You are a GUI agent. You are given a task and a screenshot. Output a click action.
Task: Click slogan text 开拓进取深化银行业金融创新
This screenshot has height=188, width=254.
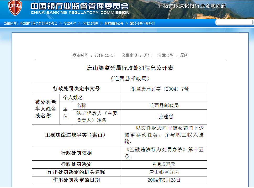point(192,6)
